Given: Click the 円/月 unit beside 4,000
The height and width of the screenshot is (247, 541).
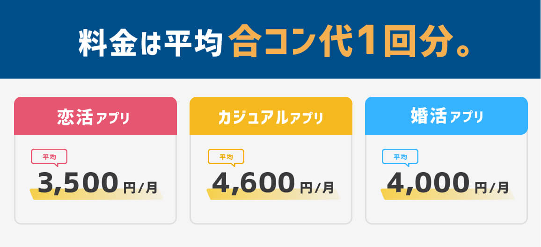Looking at the screenshot, I should coord(491,188).
